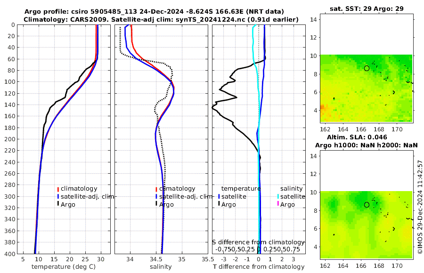The width and height of the screenshot is (424, 273).
Task: Click 'climatology' text in salinity panel legend
Action: tap(177, 189)
